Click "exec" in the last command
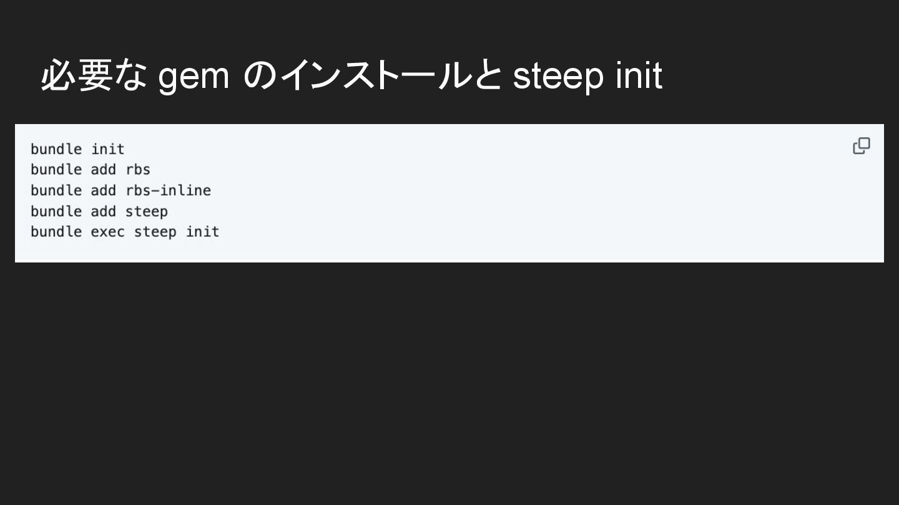Viewport: 899px width, 505px height. pyautogui.click(x=107, y=232)
